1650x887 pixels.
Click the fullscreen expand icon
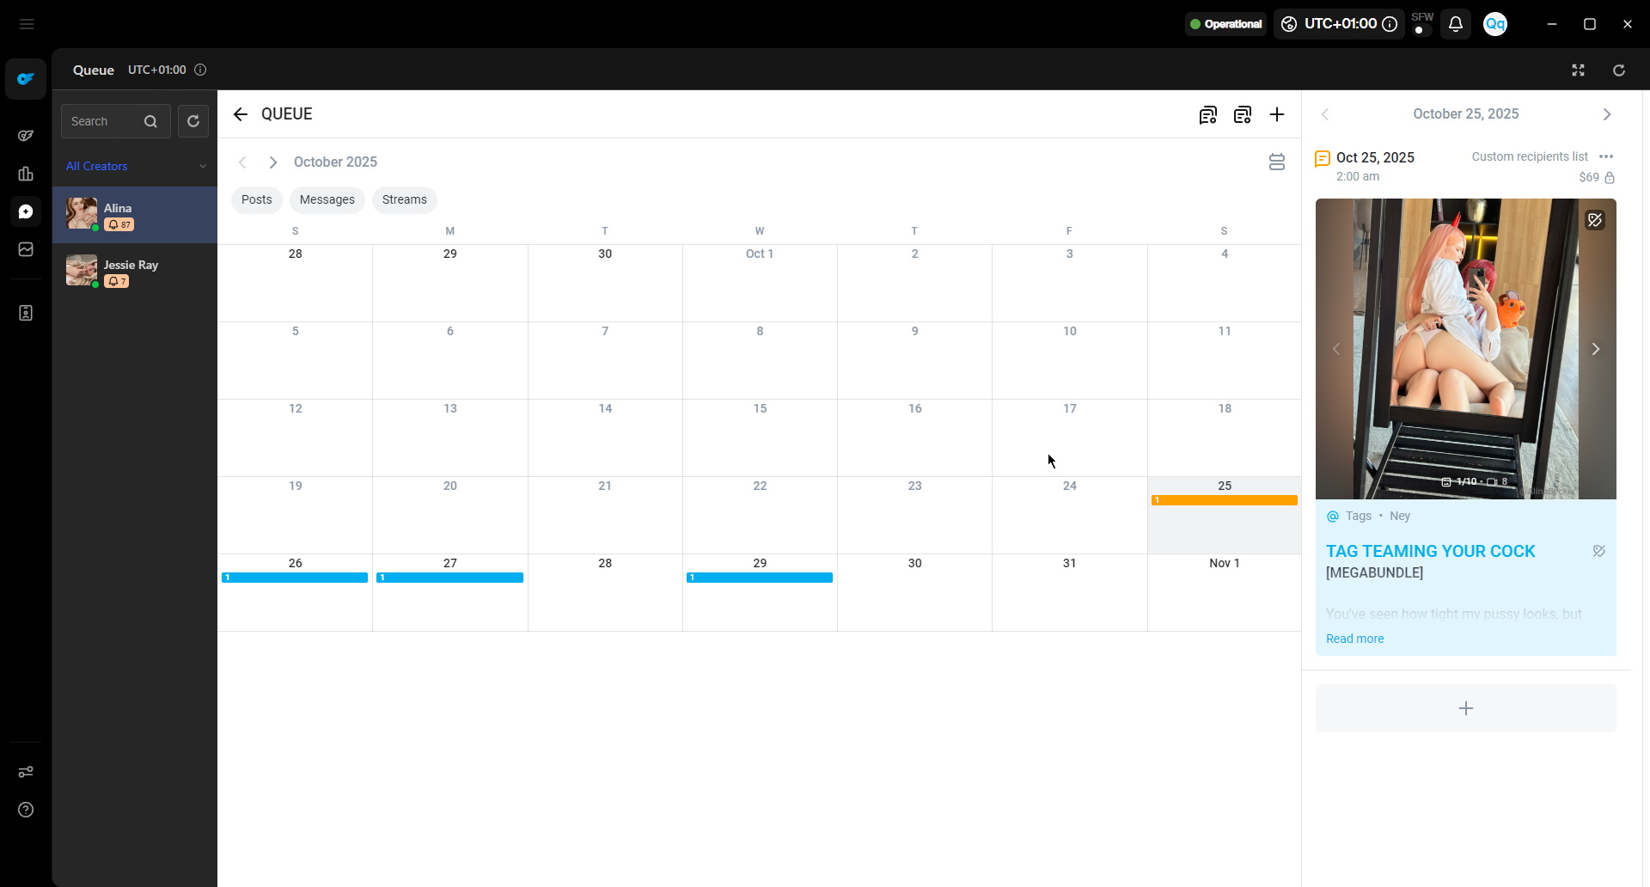pos(1578,70)
